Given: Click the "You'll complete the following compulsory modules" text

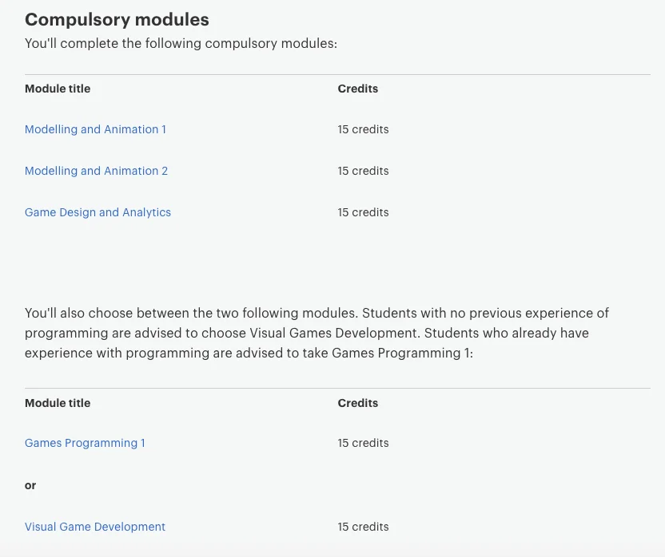Looking at the screenshot, I should 181,43.
